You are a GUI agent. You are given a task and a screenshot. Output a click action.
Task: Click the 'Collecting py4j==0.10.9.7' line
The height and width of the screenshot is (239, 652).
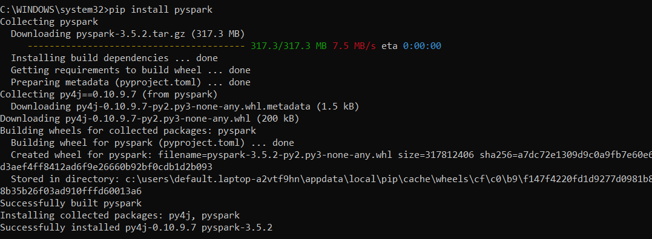[109, 94]
